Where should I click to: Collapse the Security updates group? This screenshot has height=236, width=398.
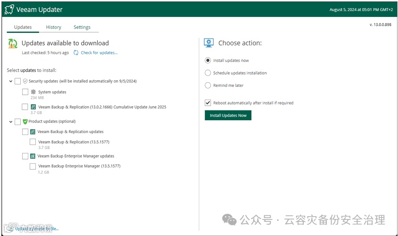11,81
